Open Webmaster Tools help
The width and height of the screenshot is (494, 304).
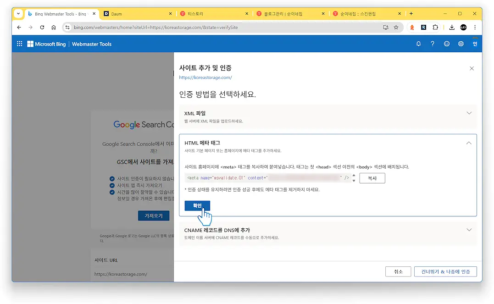(433, 44)
